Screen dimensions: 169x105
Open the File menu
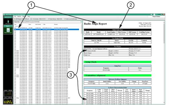pyautogui.click(x=15, y=17)
